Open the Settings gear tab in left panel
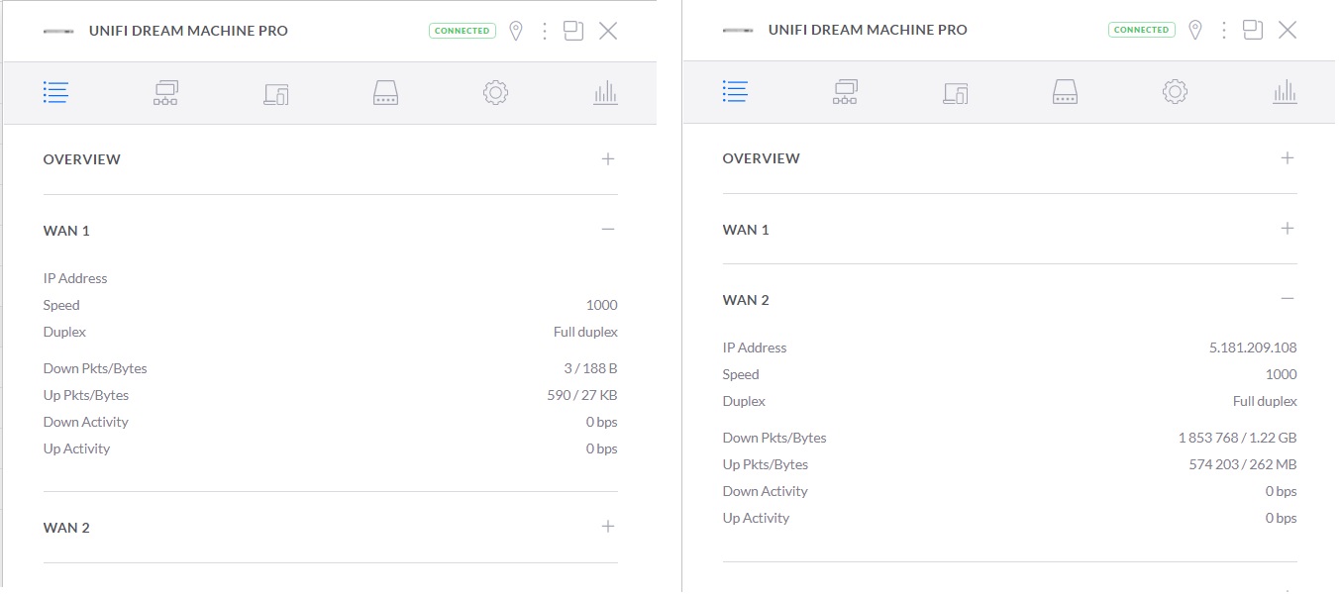Screen dimensions: 1341x596 [495, 93]
